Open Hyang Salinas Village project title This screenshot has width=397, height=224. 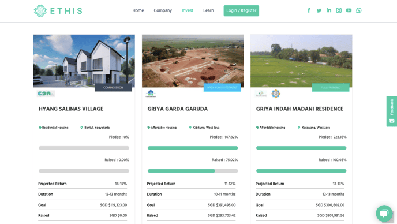71,109
